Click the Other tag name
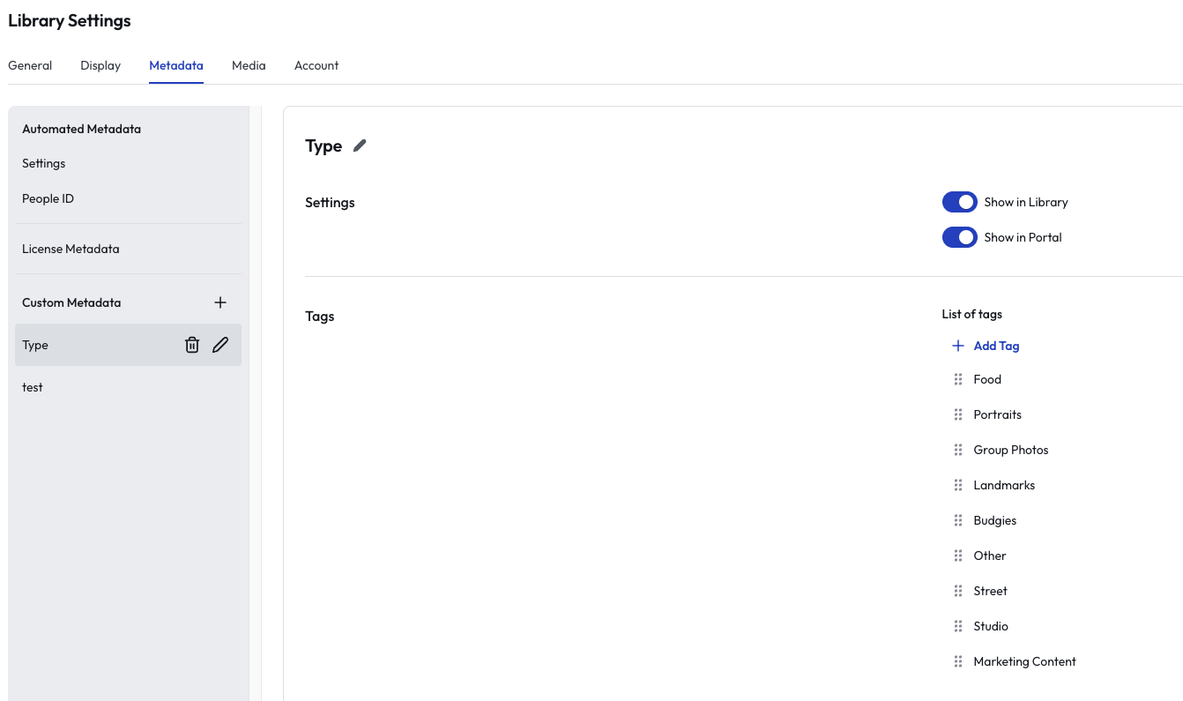 (x=990, y=556)
